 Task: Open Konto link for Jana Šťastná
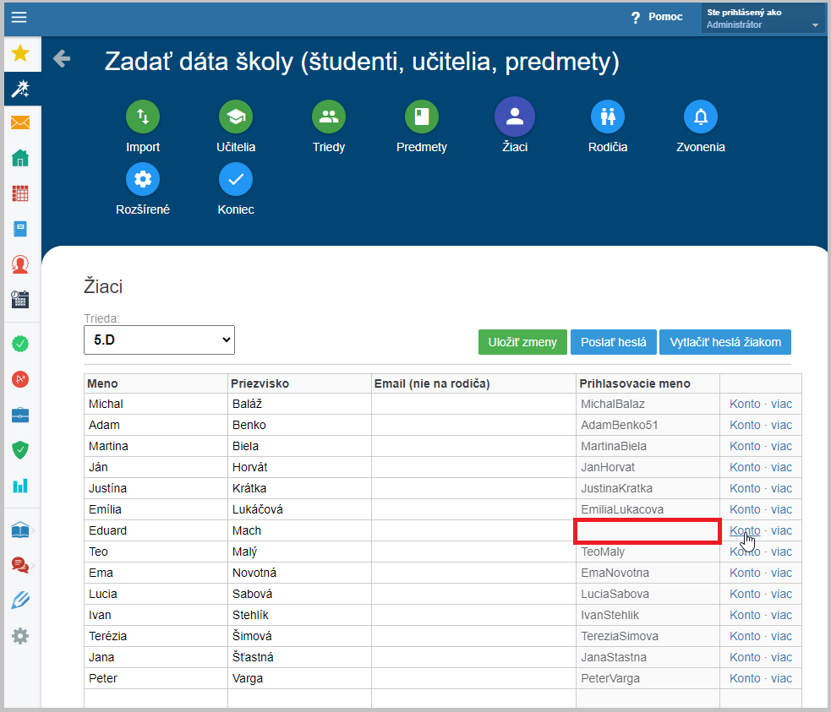click(x=745, y=657)
